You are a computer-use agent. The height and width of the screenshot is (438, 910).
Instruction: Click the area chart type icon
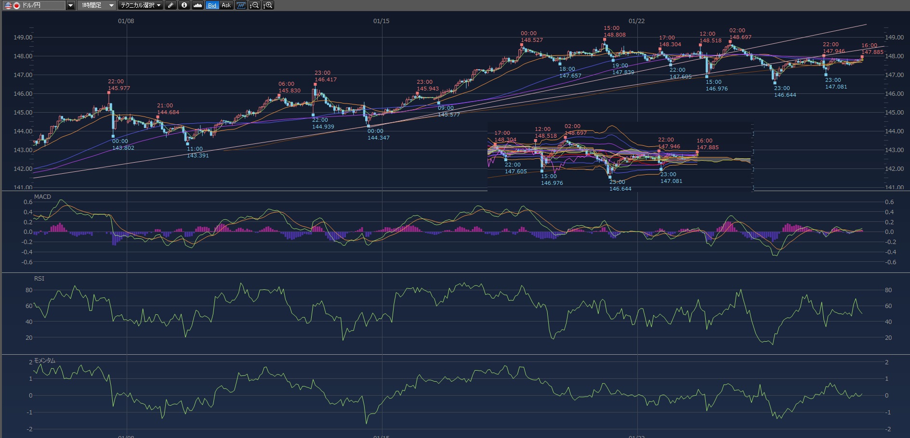tap(198, 5)
